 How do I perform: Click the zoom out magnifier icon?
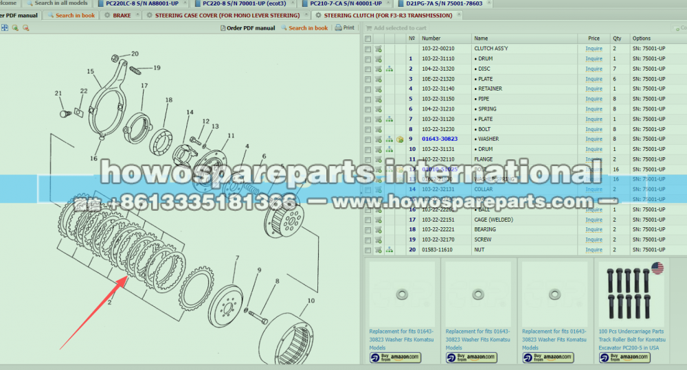[26, 27]
